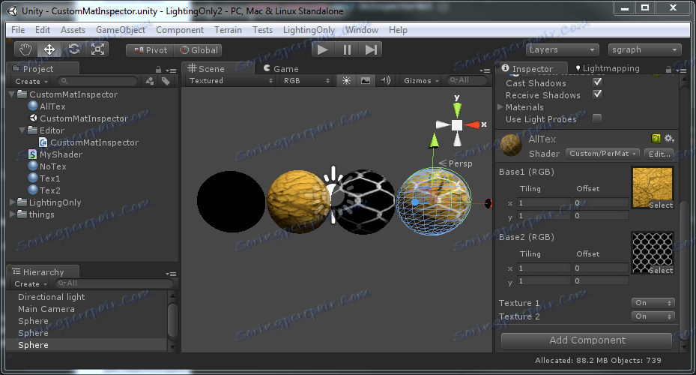
Task: Open the Layers dropdown
Action: coord(562,49)
